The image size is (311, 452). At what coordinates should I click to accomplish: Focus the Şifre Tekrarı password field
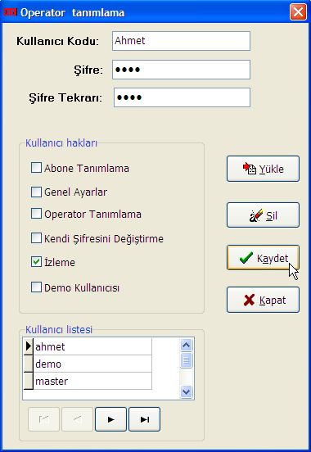tap(183, 97)
